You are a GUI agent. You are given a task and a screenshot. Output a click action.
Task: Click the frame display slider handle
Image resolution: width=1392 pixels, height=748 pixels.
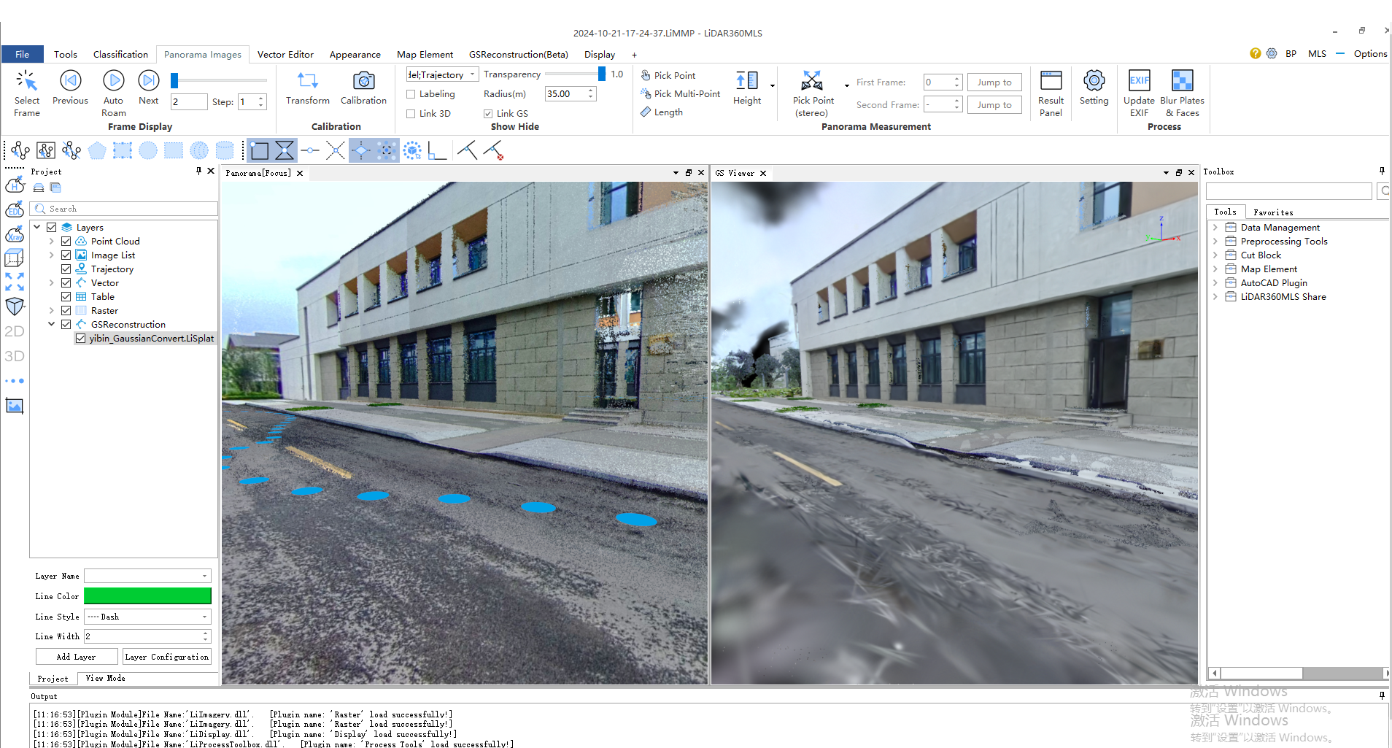pos(174,80)
